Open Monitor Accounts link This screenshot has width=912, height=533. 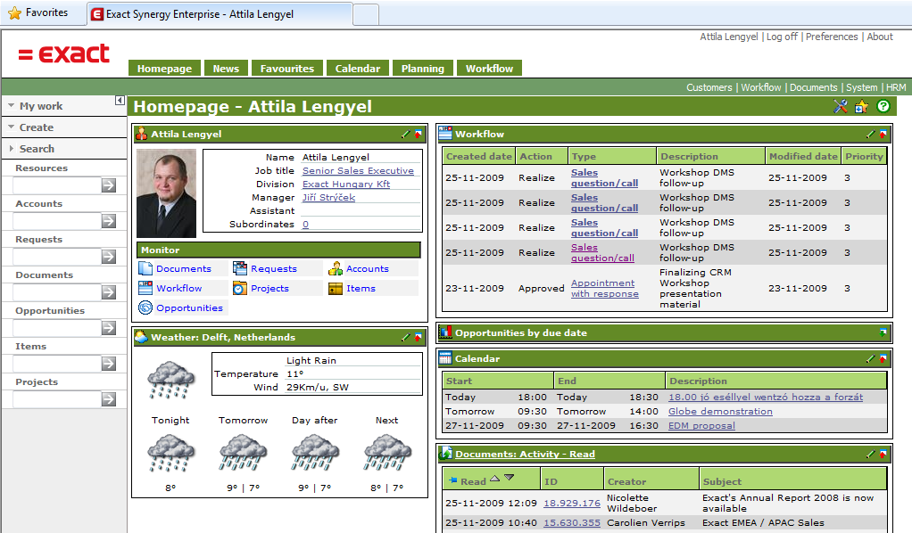point(367,268)
